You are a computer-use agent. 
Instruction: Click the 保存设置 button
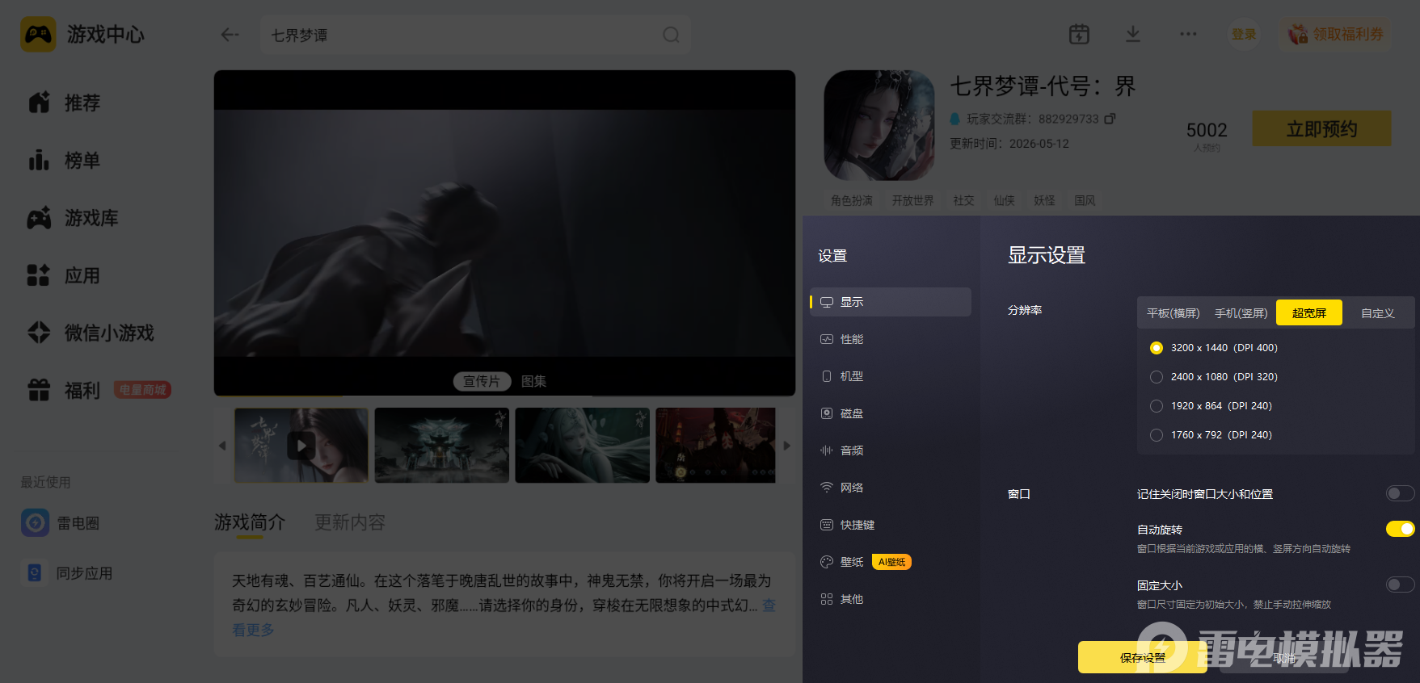1143,657
